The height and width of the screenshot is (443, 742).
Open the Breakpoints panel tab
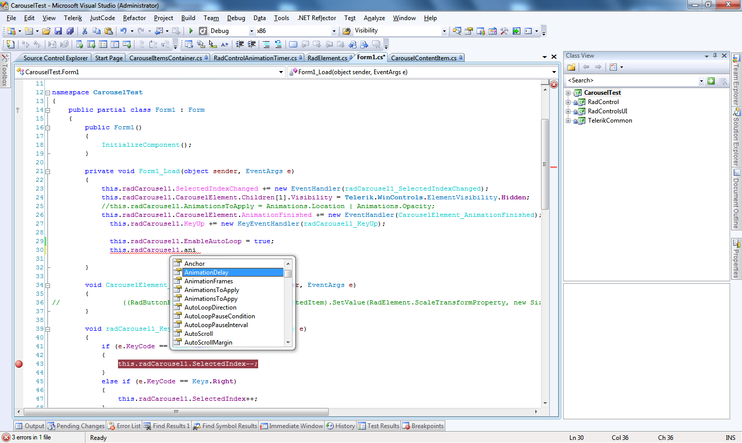pyautogui.click(x=423, y=426)
